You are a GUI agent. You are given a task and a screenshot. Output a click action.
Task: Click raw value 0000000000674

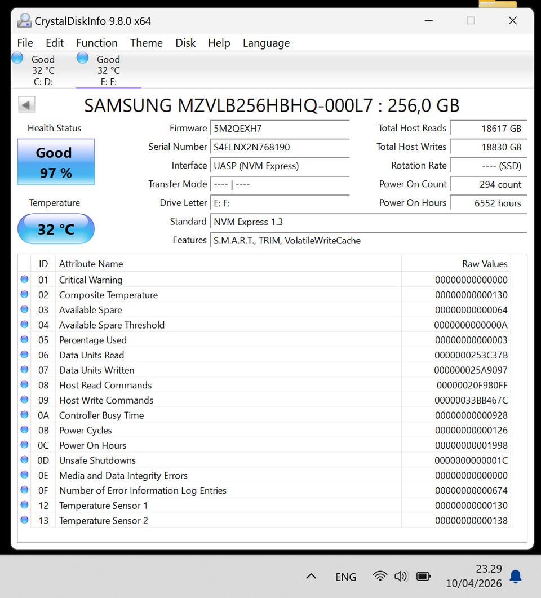[471, 490]
